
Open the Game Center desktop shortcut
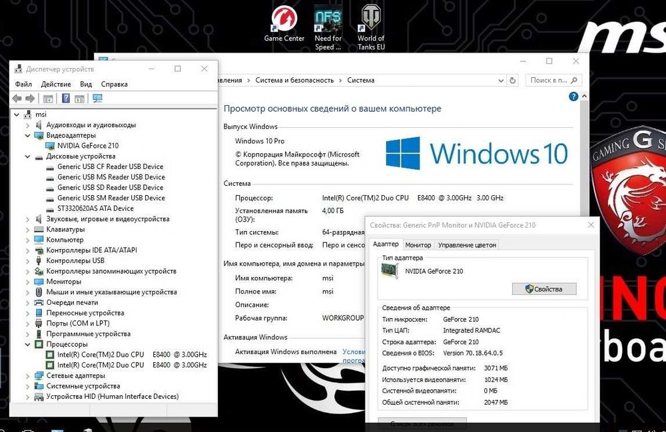284,24
